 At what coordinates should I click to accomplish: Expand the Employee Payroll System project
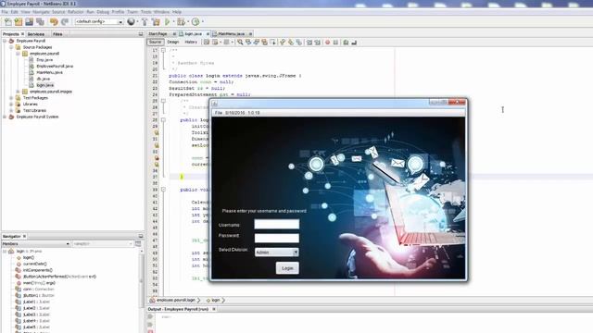5,117
